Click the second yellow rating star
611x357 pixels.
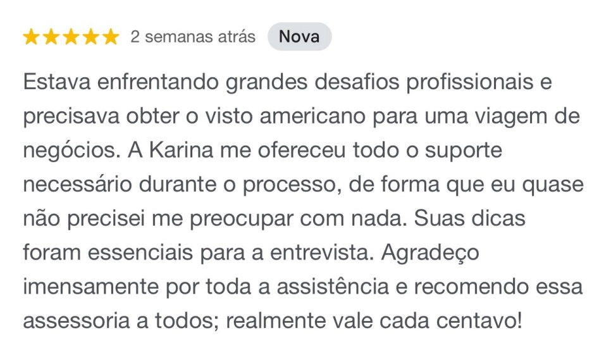pos(51,37)
